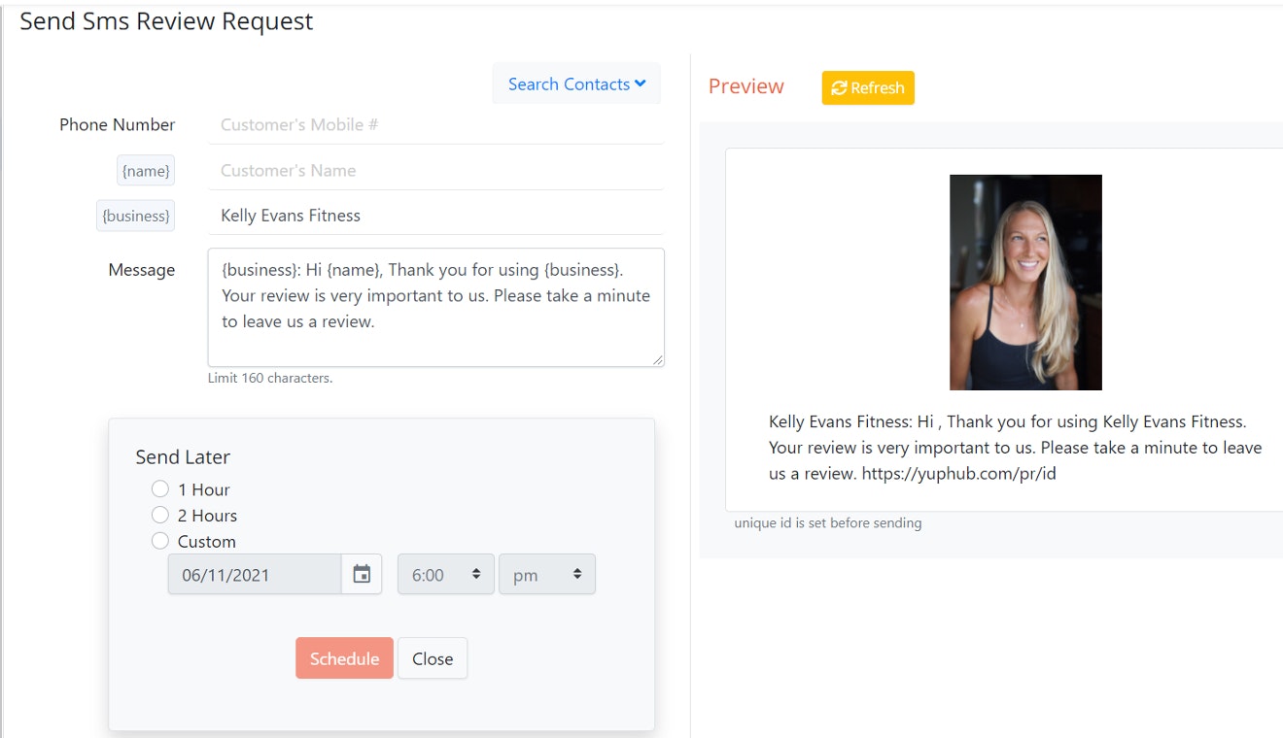Image resolution: width=1283 pixels, height=738 pixels.
Task: Click the Preview heading
Action: pos(746,86)
